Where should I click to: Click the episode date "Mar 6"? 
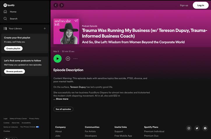click(x=56, y=51)
